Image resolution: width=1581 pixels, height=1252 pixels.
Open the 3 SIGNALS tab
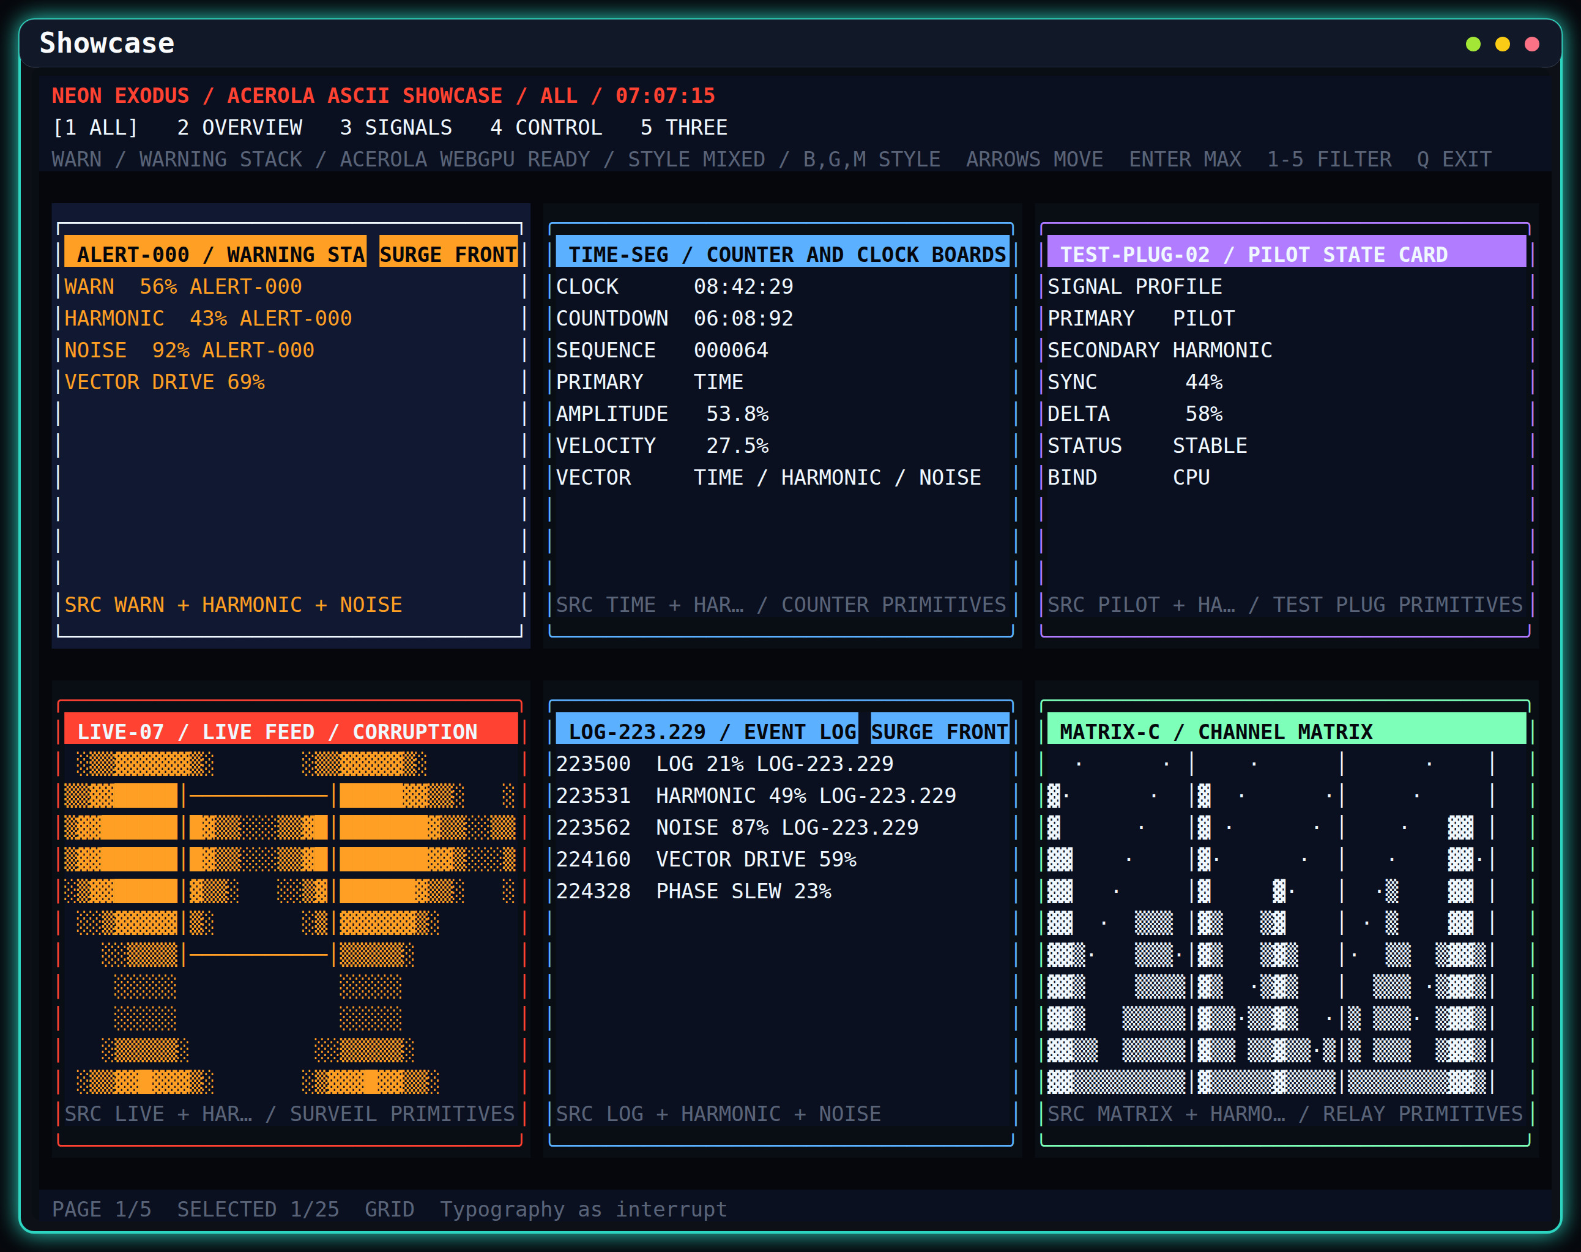pos(396,127)
